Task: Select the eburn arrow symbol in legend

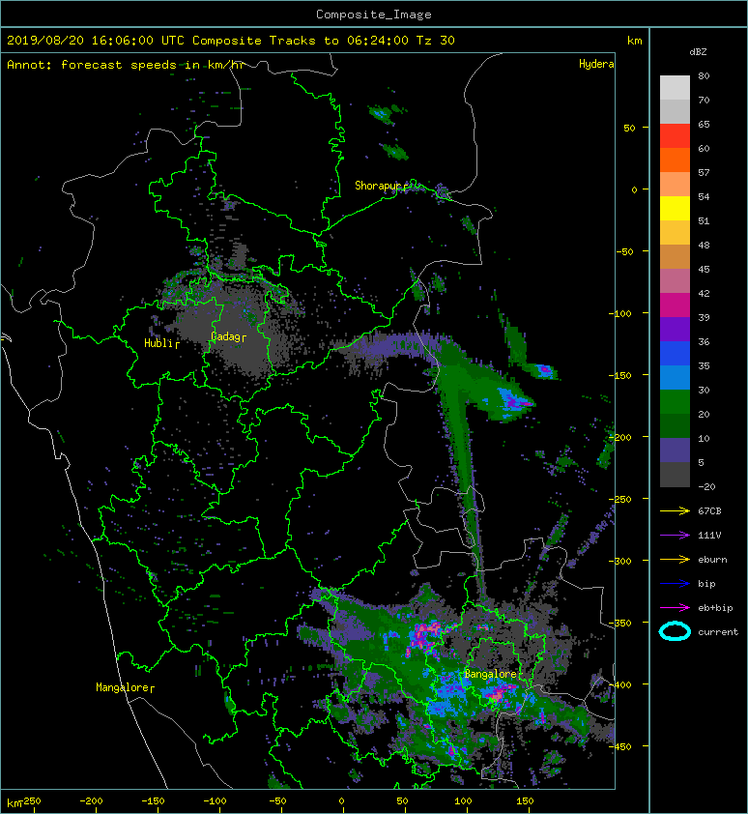Action: pos(675,559)
